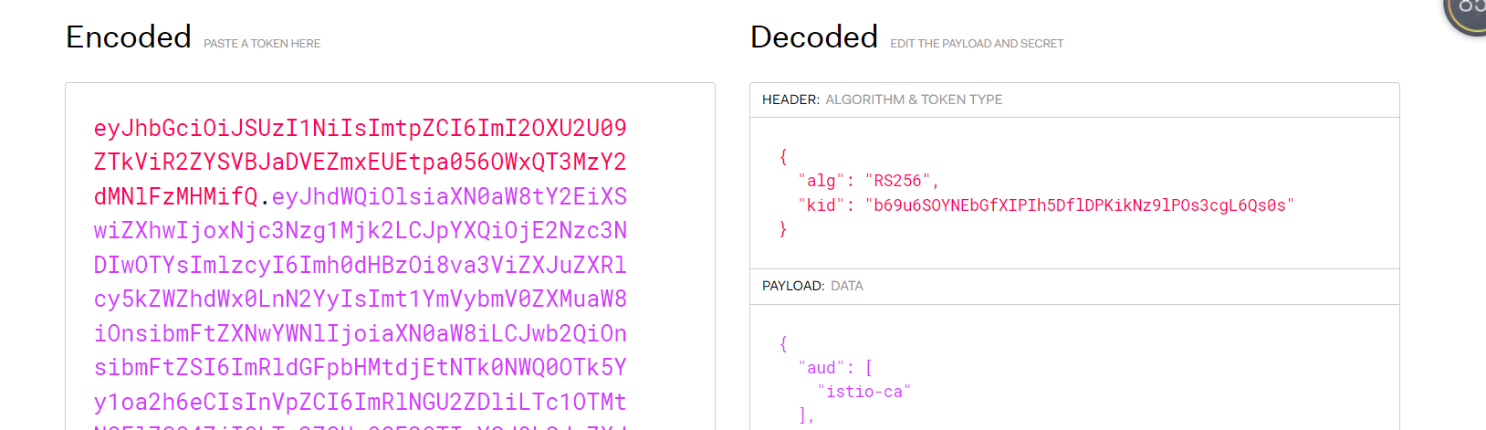Click the EDIT THE PAYLOAD AND SECRET hint text
This screenshot has height=430, width=1486.
(x=977, y=44)
